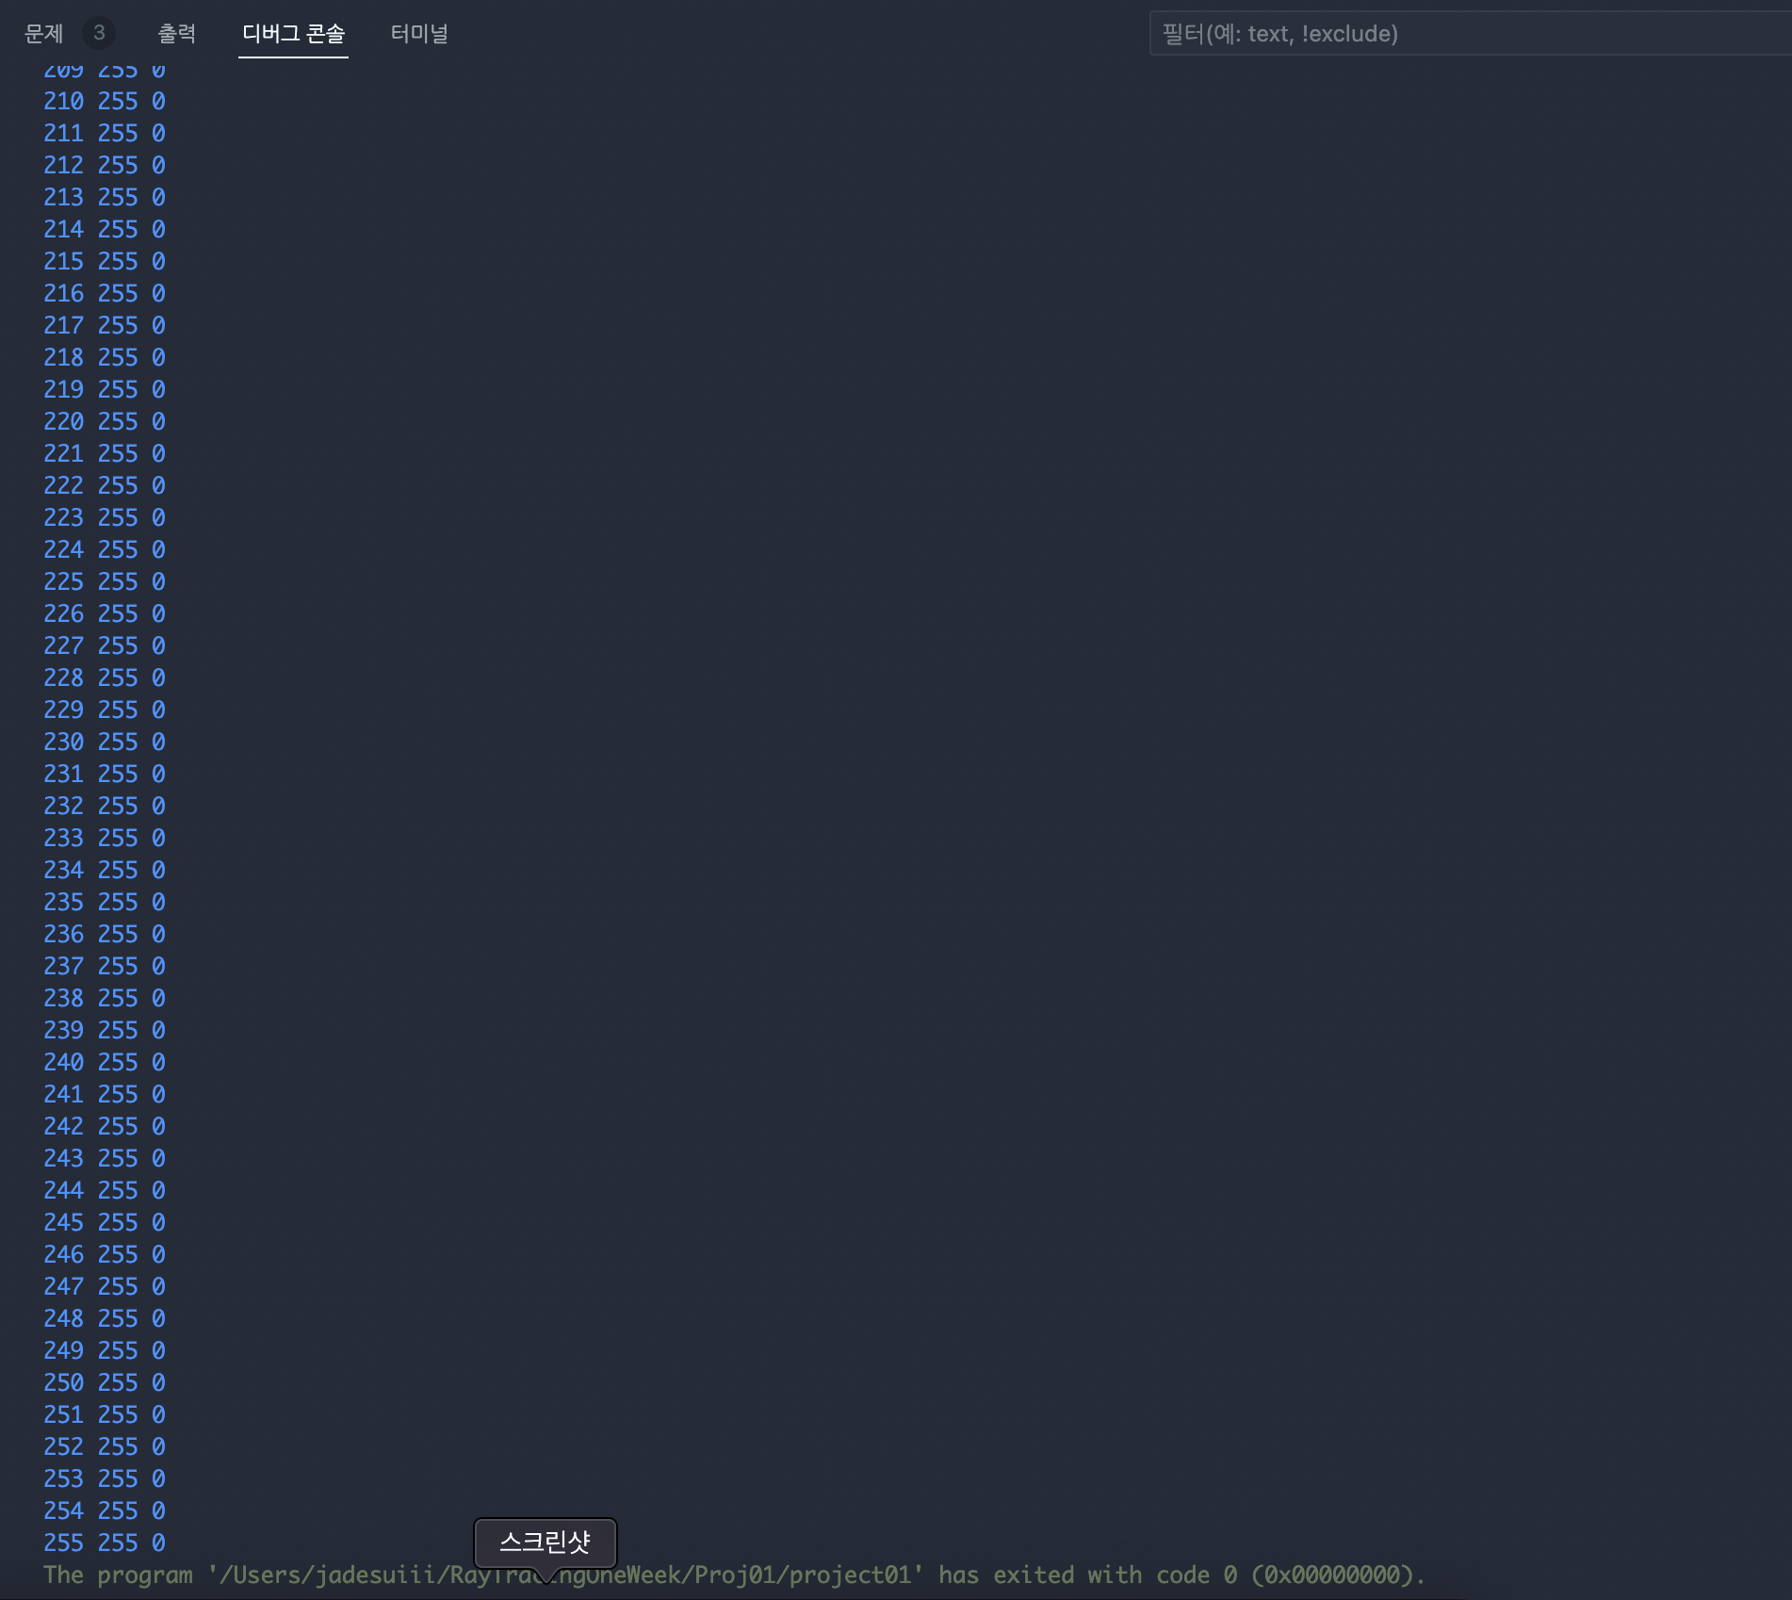Click the output line "254 255 0"

105,1510
